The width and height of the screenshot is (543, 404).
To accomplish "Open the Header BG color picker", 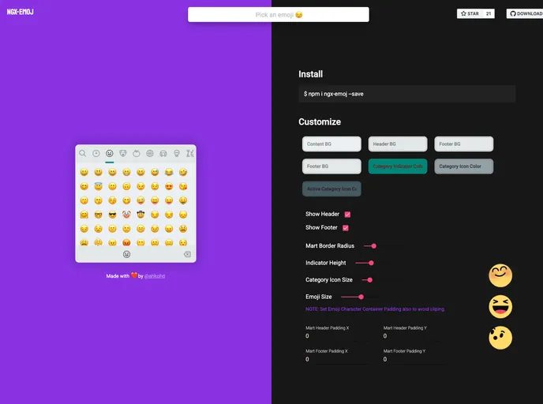I will (398, 144).
